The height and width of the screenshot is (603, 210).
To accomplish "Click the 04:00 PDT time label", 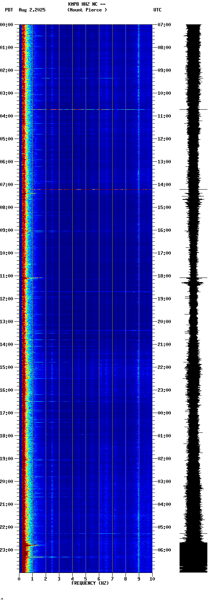I will click(x=7, y=116).
